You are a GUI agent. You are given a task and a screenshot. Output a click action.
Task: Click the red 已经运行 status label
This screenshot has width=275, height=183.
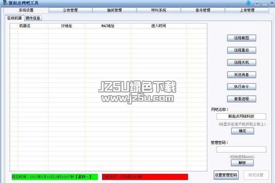point(145,177)
